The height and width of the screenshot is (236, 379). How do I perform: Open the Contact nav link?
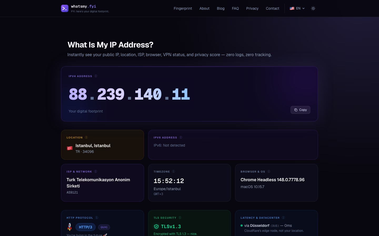click(272, 8)
